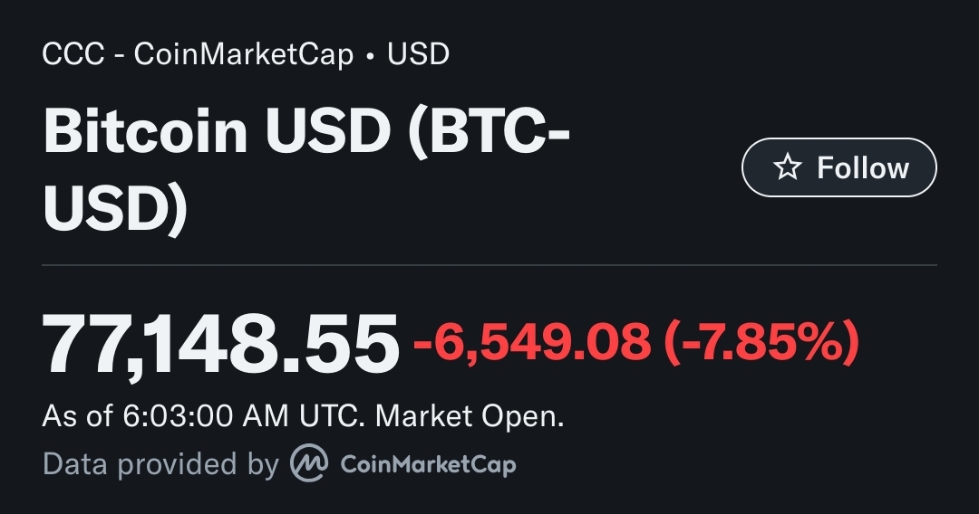Click the red price change -6,549.08
The image size is (979, 514).
click(x=533, y=341)
